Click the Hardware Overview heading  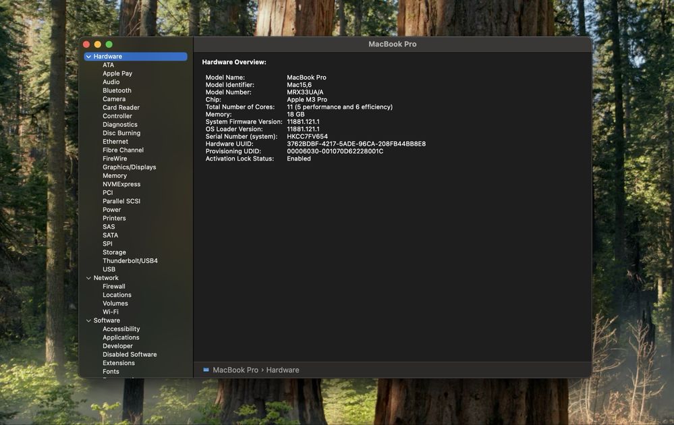click(x=234, y=62)
